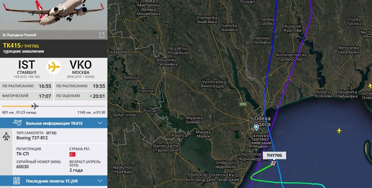Click the calendar icon beside Последние полеты

tap(17, 181)
